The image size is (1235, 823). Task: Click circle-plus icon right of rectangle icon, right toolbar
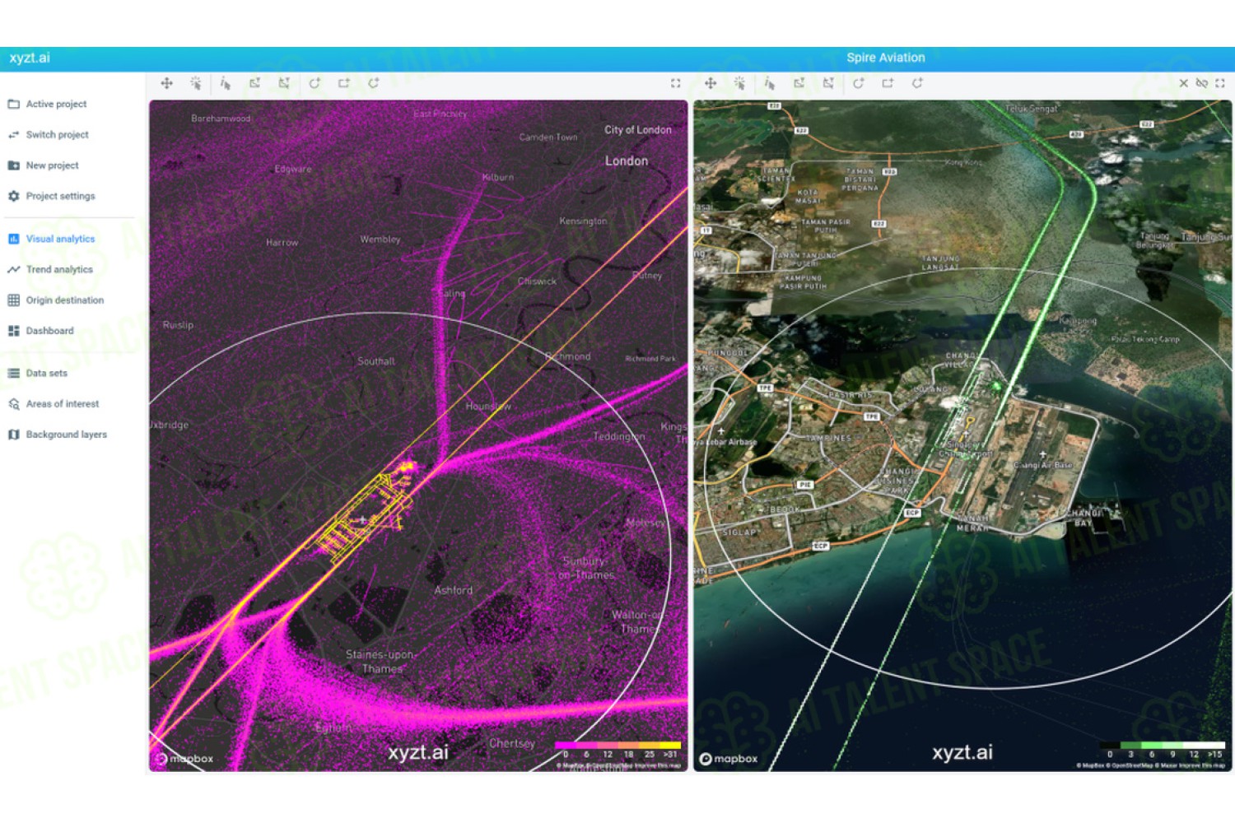(917, 83)
